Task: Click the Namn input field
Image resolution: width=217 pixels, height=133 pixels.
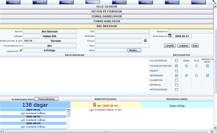Action: point(50,31)
